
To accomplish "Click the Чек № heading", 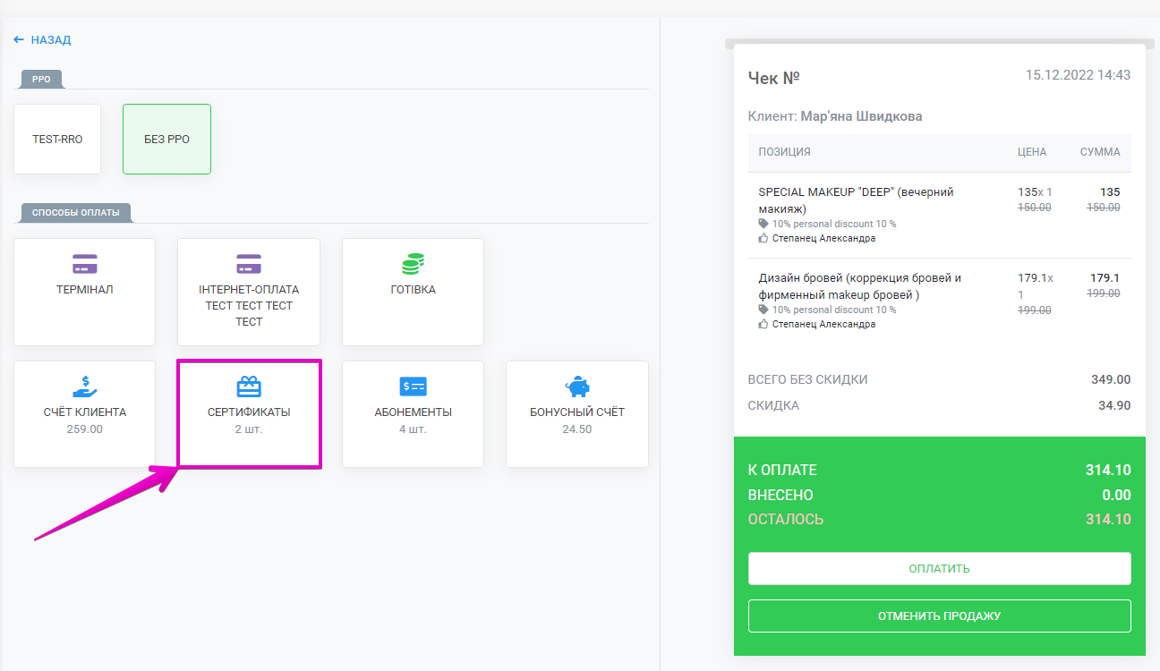I will coord(773,78).
